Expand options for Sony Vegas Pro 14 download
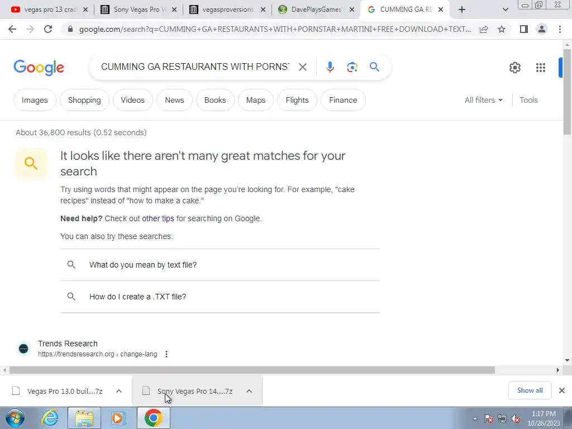The height and width of the screenshot is (429, 572). [249, 391]
